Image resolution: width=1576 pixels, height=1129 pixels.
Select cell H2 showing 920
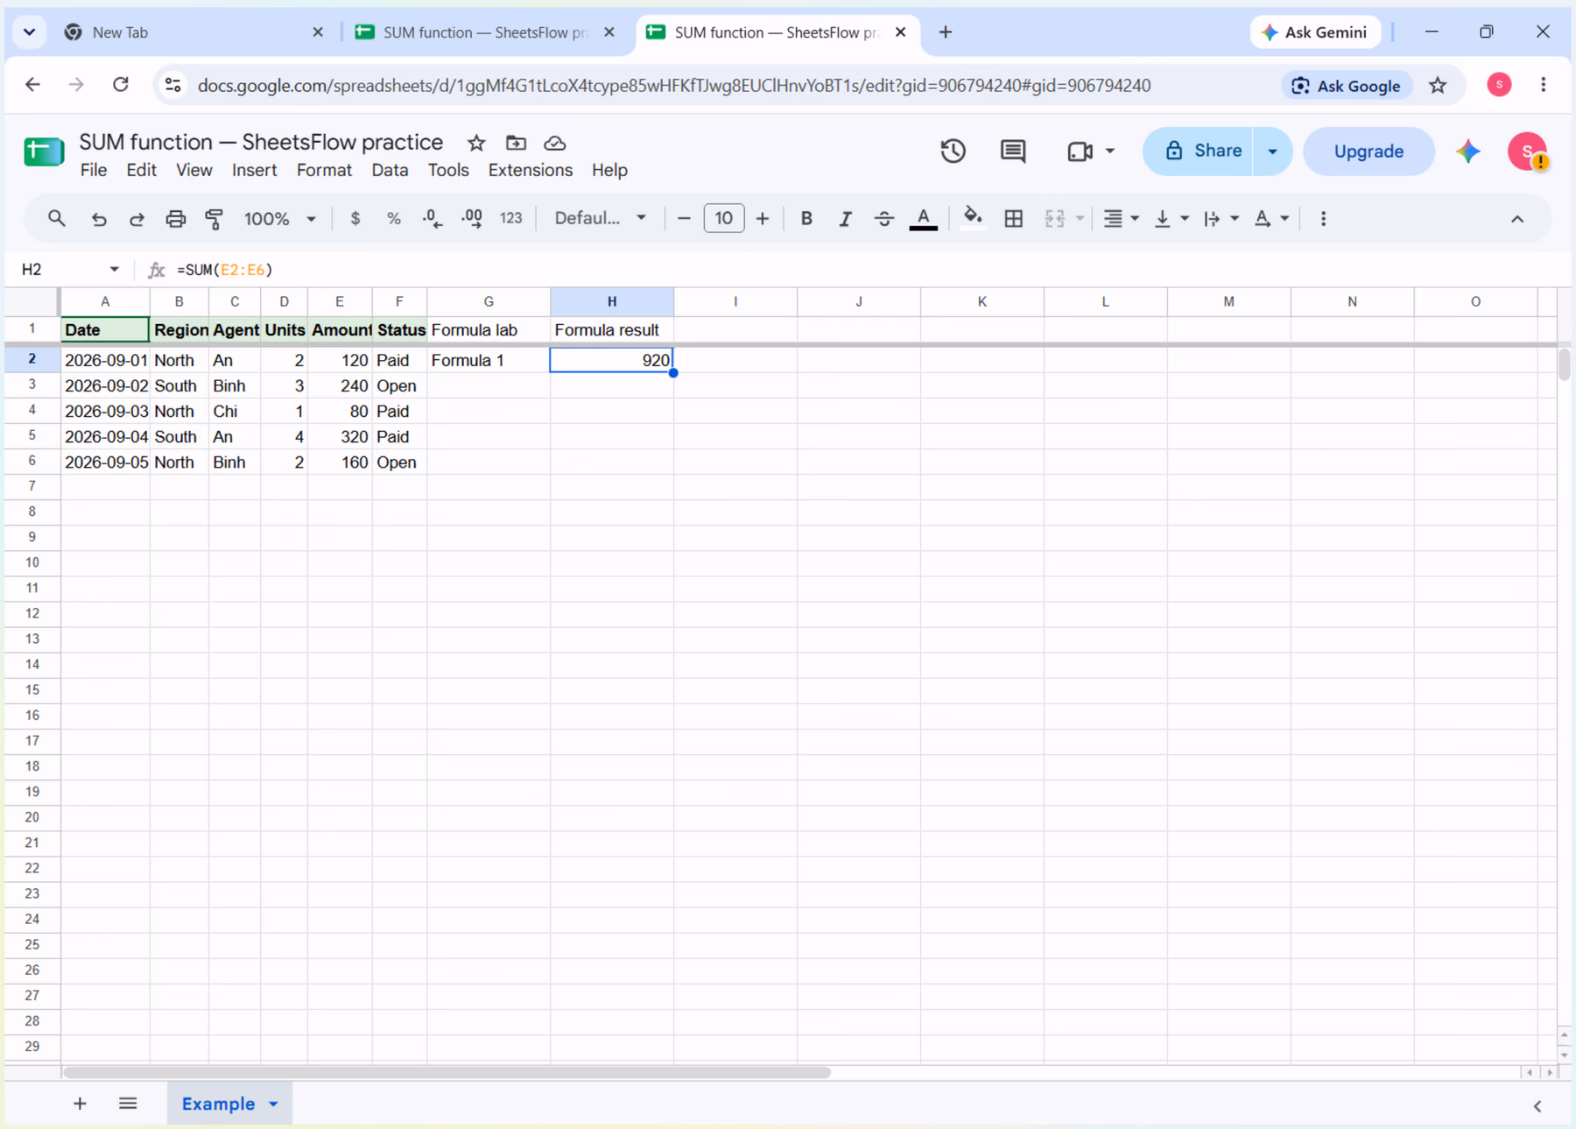pyautogui.click(x=612, y=360)
